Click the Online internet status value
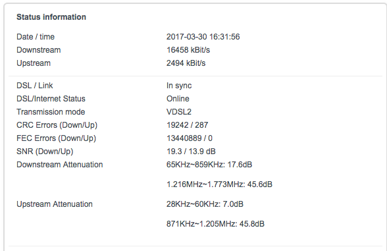 [x=178, y=99]
